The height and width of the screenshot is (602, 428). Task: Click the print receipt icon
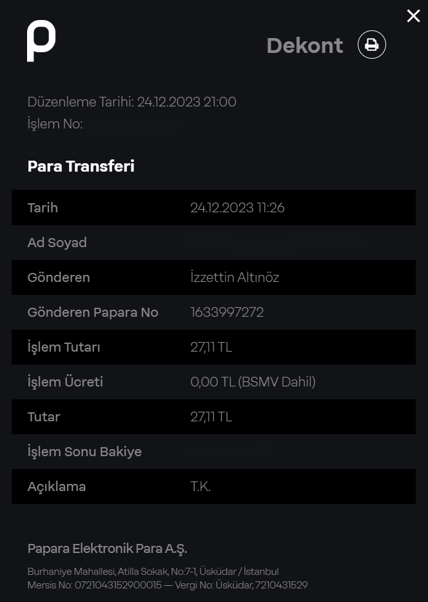click(372, 45)
